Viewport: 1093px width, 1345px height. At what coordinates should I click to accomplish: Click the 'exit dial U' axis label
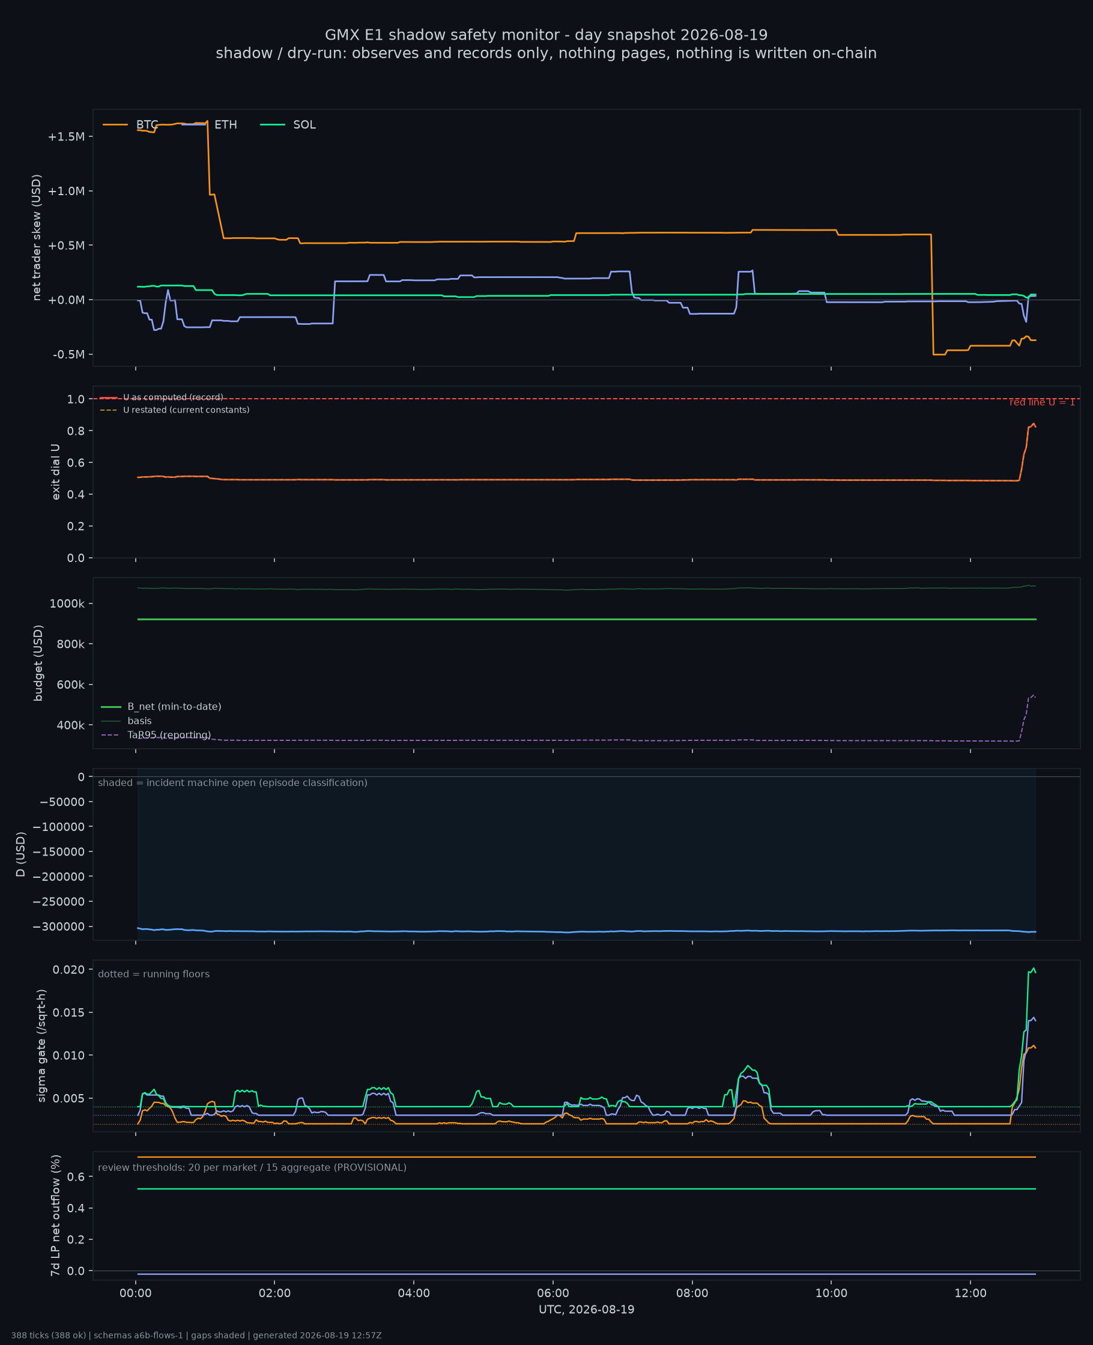55,472
